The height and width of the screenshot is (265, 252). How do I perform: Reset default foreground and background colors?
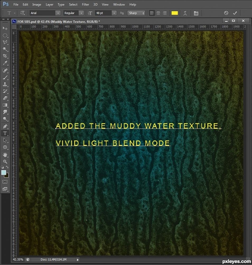2,167
